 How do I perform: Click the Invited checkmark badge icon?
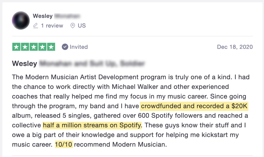[x=65, y=47]
